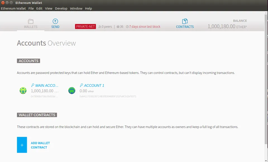Open the Edit menu
This screenshot has height=162, width=268.
(39, 8)
